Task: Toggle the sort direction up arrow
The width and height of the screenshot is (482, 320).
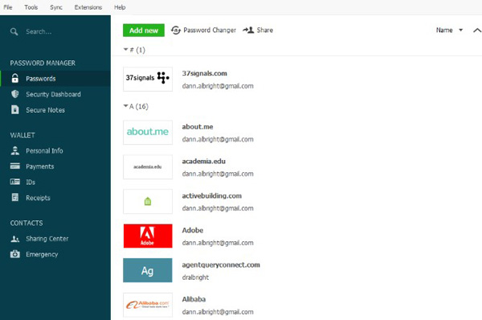Action: coord(477,31)
